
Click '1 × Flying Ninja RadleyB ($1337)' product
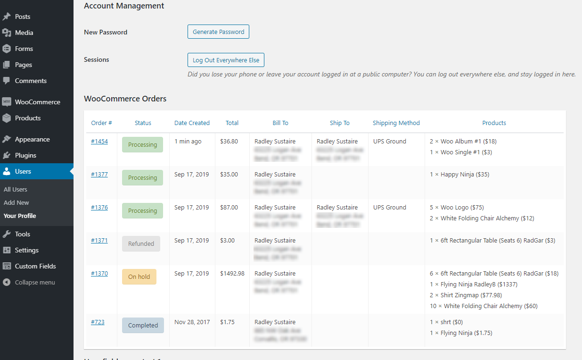coord(474,284)
